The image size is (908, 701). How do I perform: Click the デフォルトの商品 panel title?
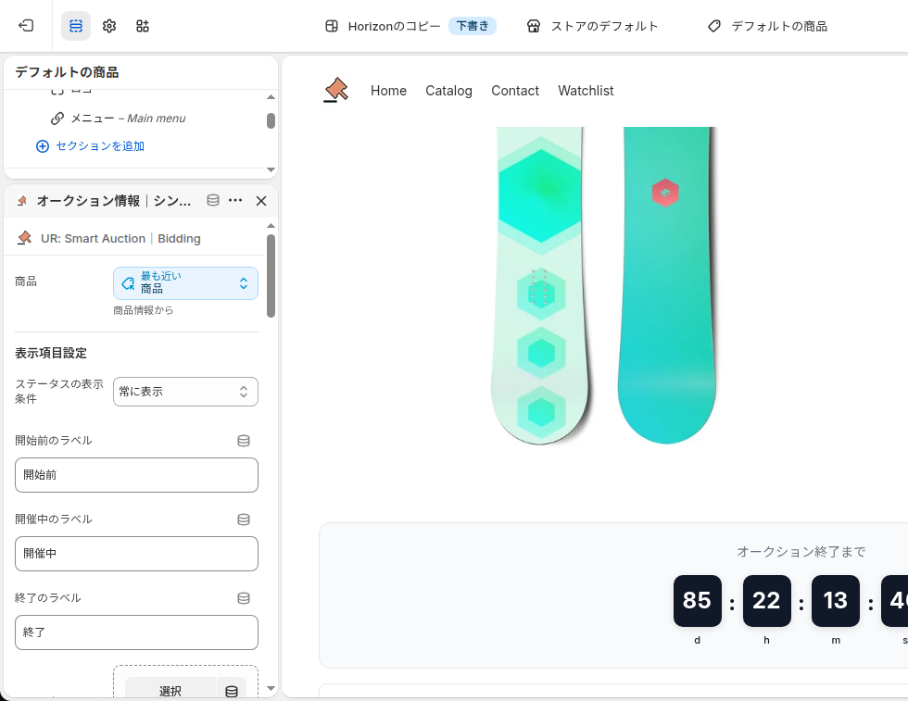coord(67,72)
